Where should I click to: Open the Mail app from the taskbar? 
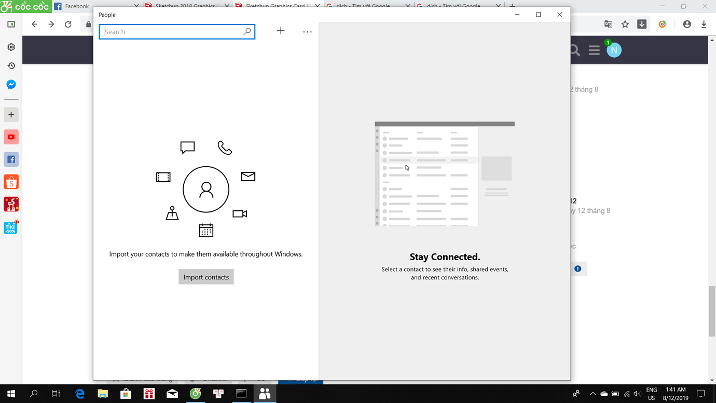click(172, 394)
